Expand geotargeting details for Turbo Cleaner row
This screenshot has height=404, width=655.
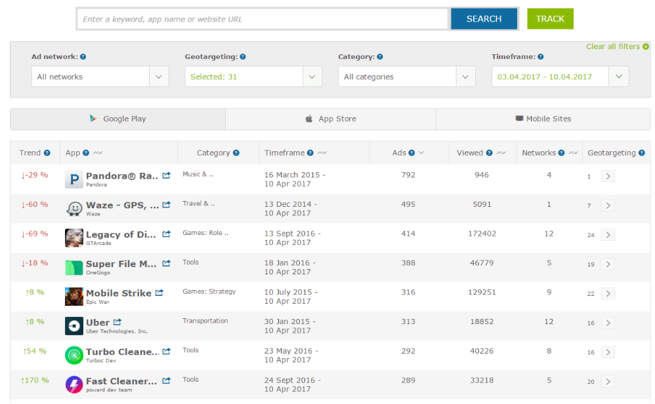tap(608, 352)
